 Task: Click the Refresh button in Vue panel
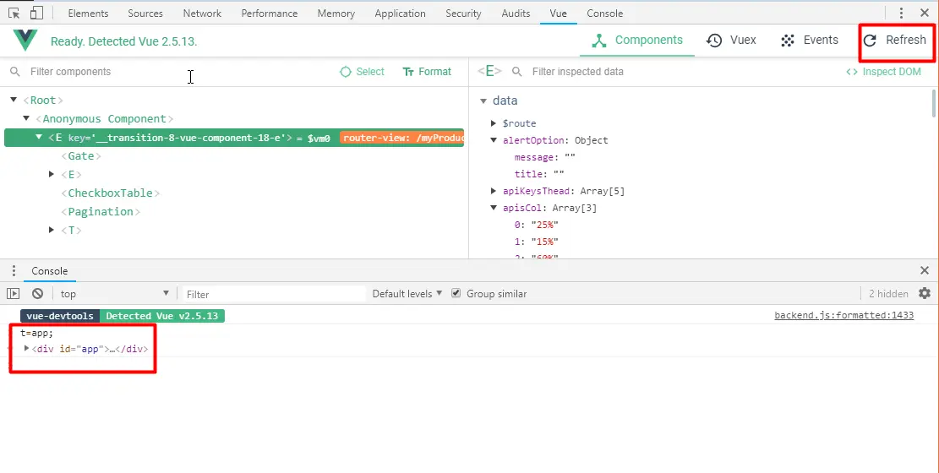tap(897, 40)
